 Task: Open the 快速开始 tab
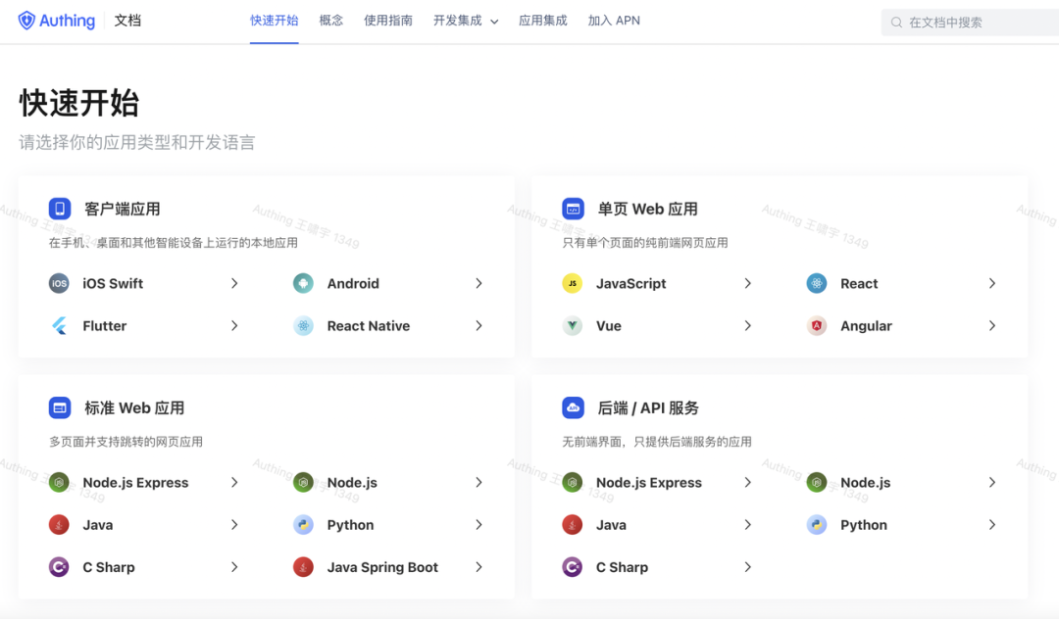click(x=275, y=21)
